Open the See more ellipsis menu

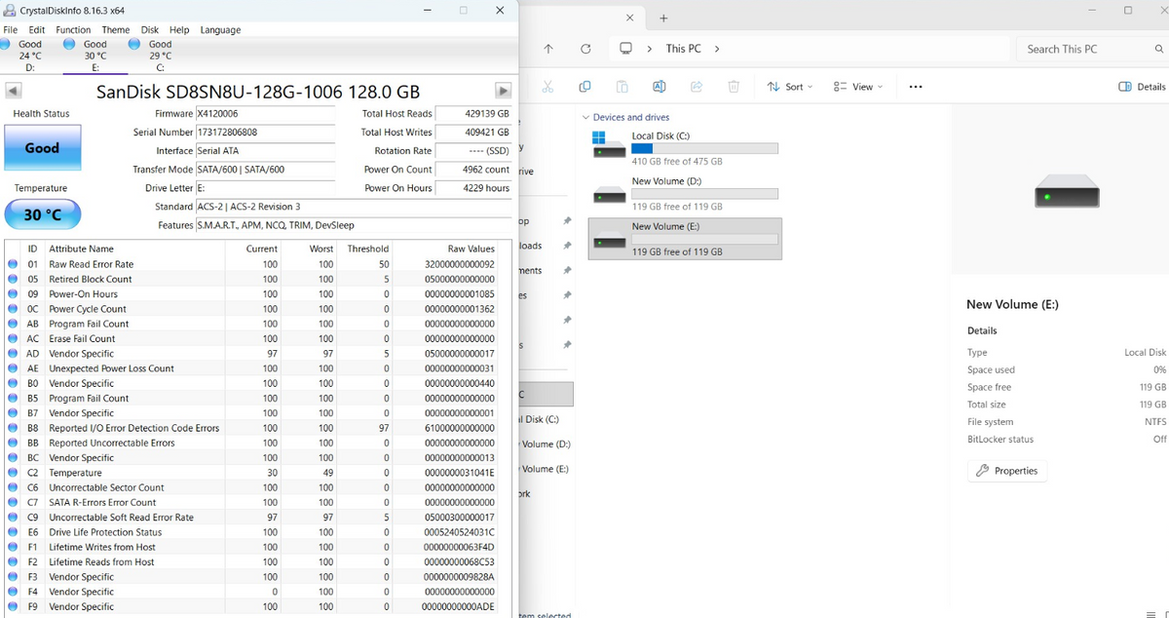pyautogui.click(x=916, y=87)
